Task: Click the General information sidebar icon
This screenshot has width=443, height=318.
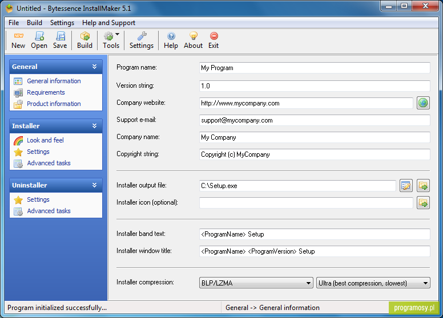Action: point(18,81)
